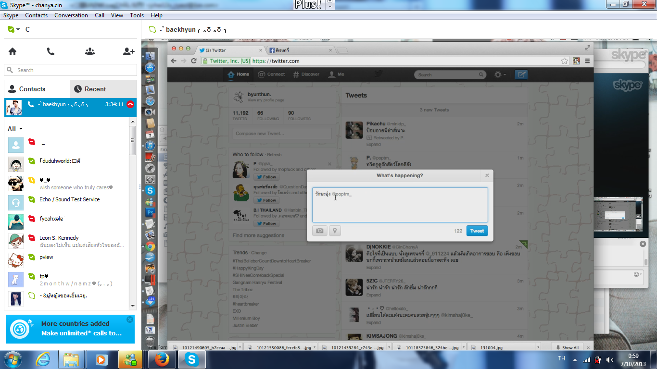Open Safari from the Mac dock
This screenshot has width=657, height=369.
pos(150,101)
